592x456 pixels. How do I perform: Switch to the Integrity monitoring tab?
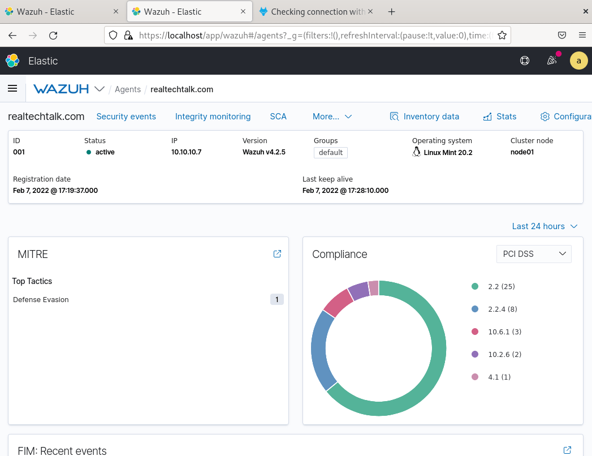[213, 117]
